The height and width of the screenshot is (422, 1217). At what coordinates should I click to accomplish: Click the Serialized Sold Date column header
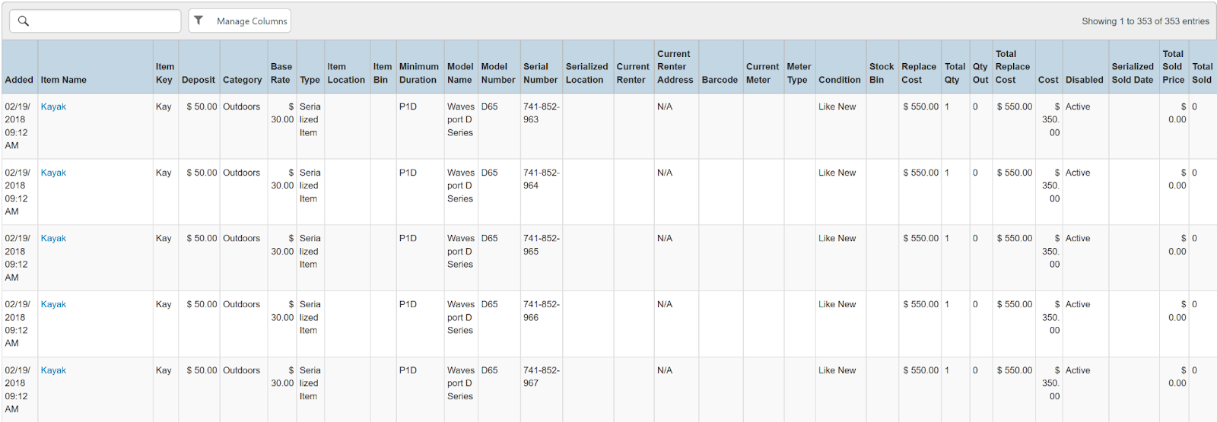[1132, 73]
